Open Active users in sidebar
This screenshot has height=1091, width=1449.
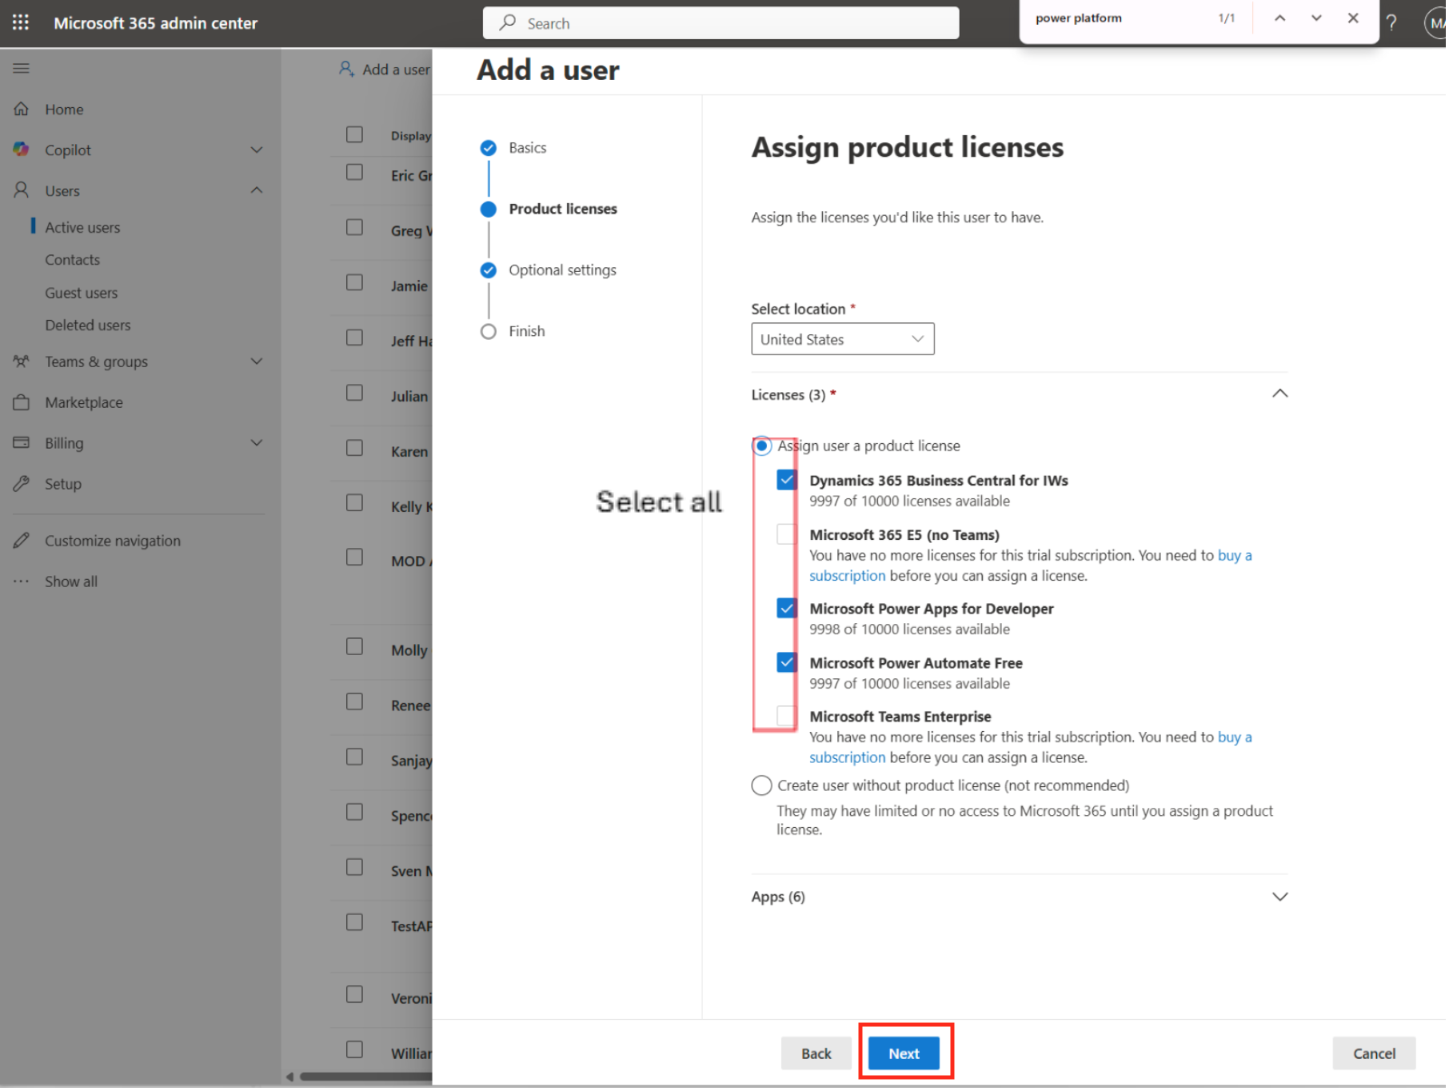point(82,228)
